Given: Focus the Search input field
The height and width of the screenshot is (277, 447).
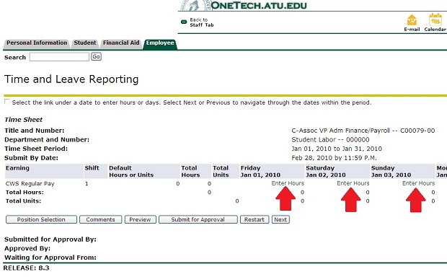Looking at the screenshot, I should [x=59, y=57].
